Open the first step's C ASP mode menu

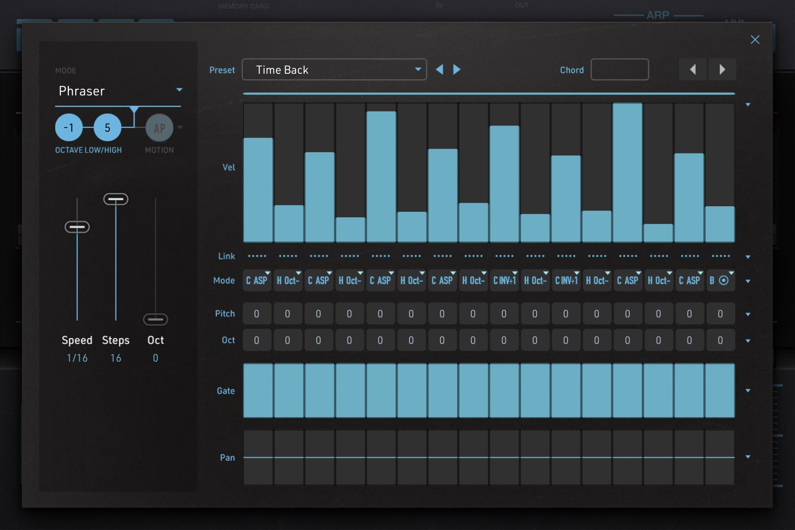tap(257, 281)
